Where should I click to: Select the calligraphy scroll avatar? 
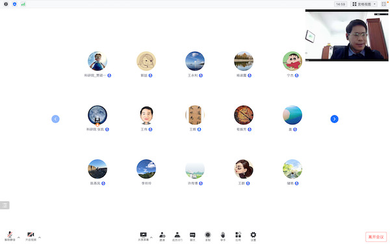(x=195, y=115)
